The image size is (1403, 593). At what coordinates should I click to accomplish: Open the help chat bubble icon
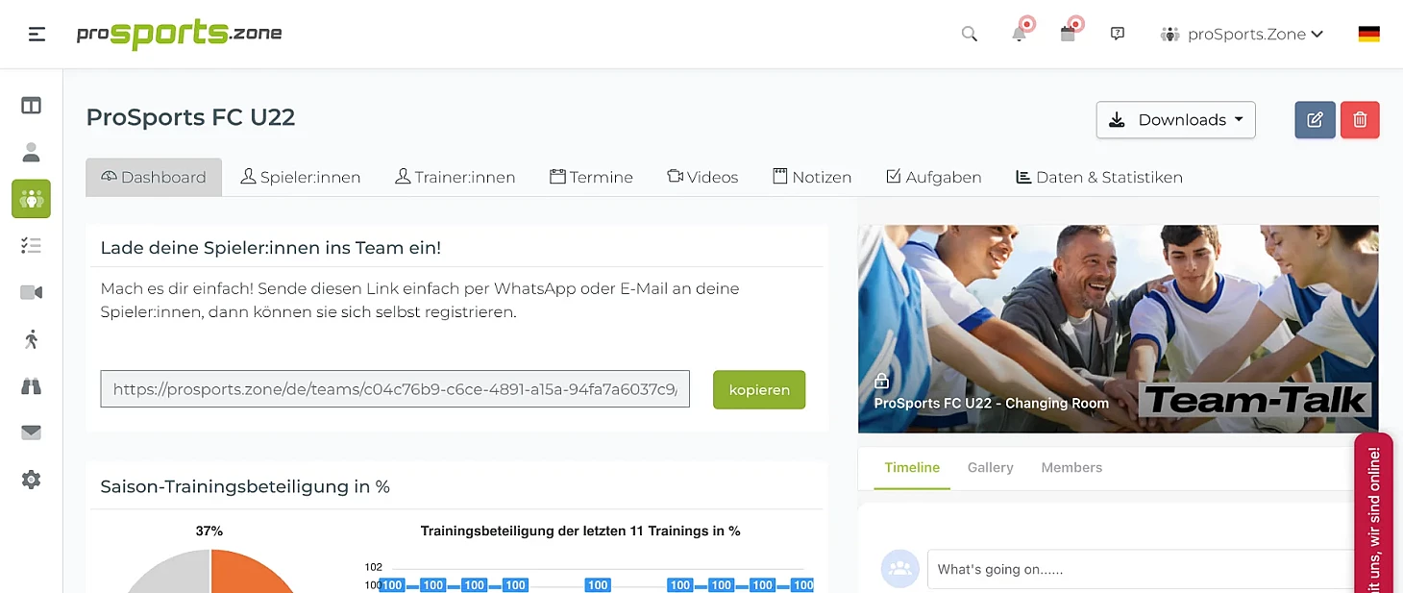(1117, 35)
